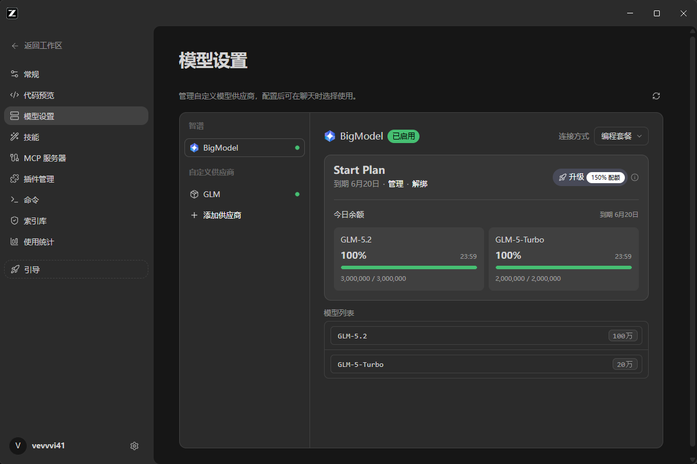This screenshot has height=464, width=697.
Task: Open MCP 服务器 settings
Action: click(76, 158)
